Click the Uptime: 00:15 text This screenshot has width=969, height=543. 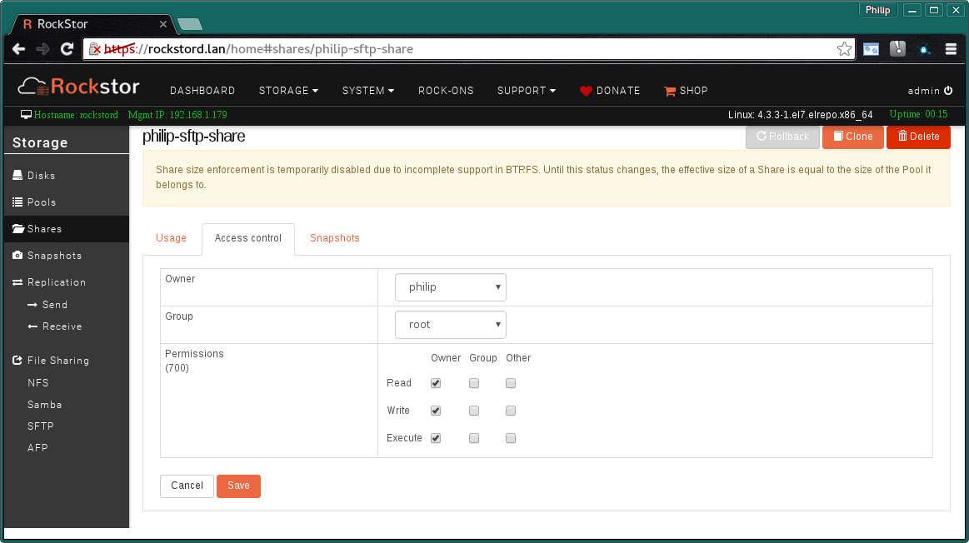918,114
